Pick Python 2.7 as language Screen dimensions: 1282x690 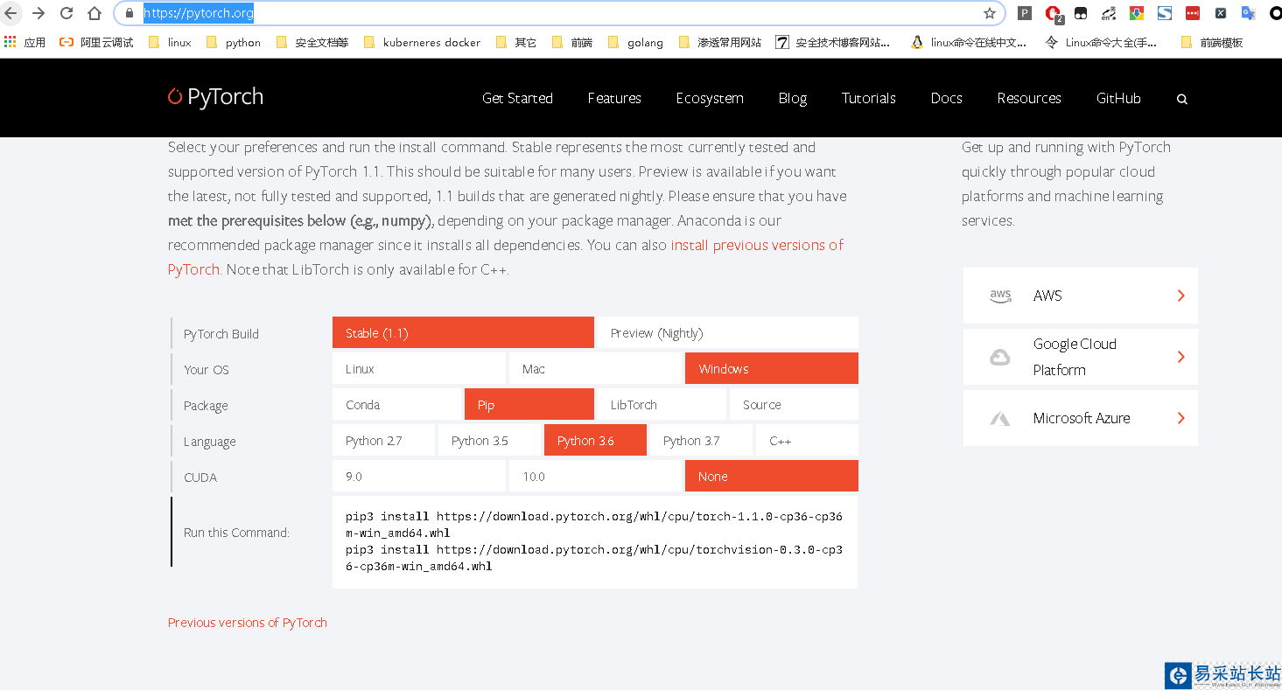383,440
